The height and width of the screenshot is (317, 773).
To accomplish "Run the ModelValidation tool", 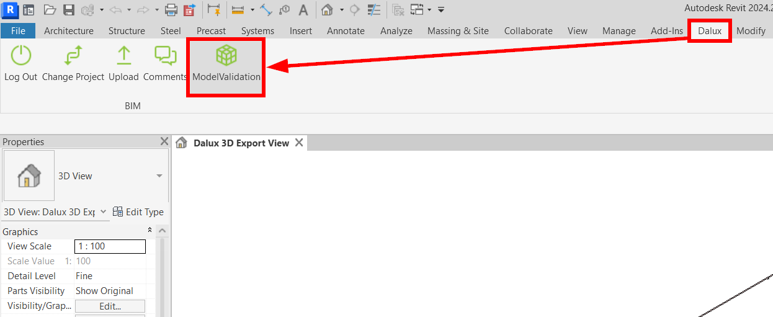I will [226, 65].
